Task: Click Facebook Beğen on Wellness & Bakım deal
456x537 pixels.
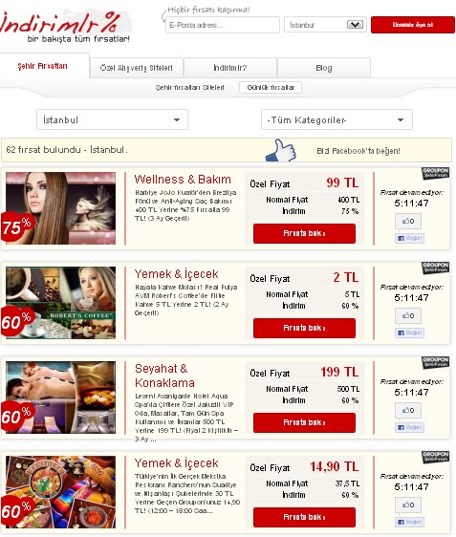Action: click(410, 238)
